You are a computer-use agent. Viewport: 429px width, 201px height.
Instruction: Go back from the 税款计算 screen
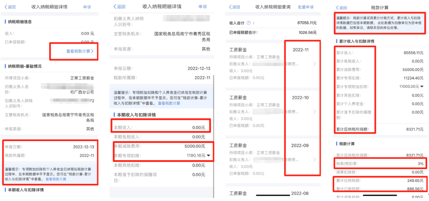342,8
